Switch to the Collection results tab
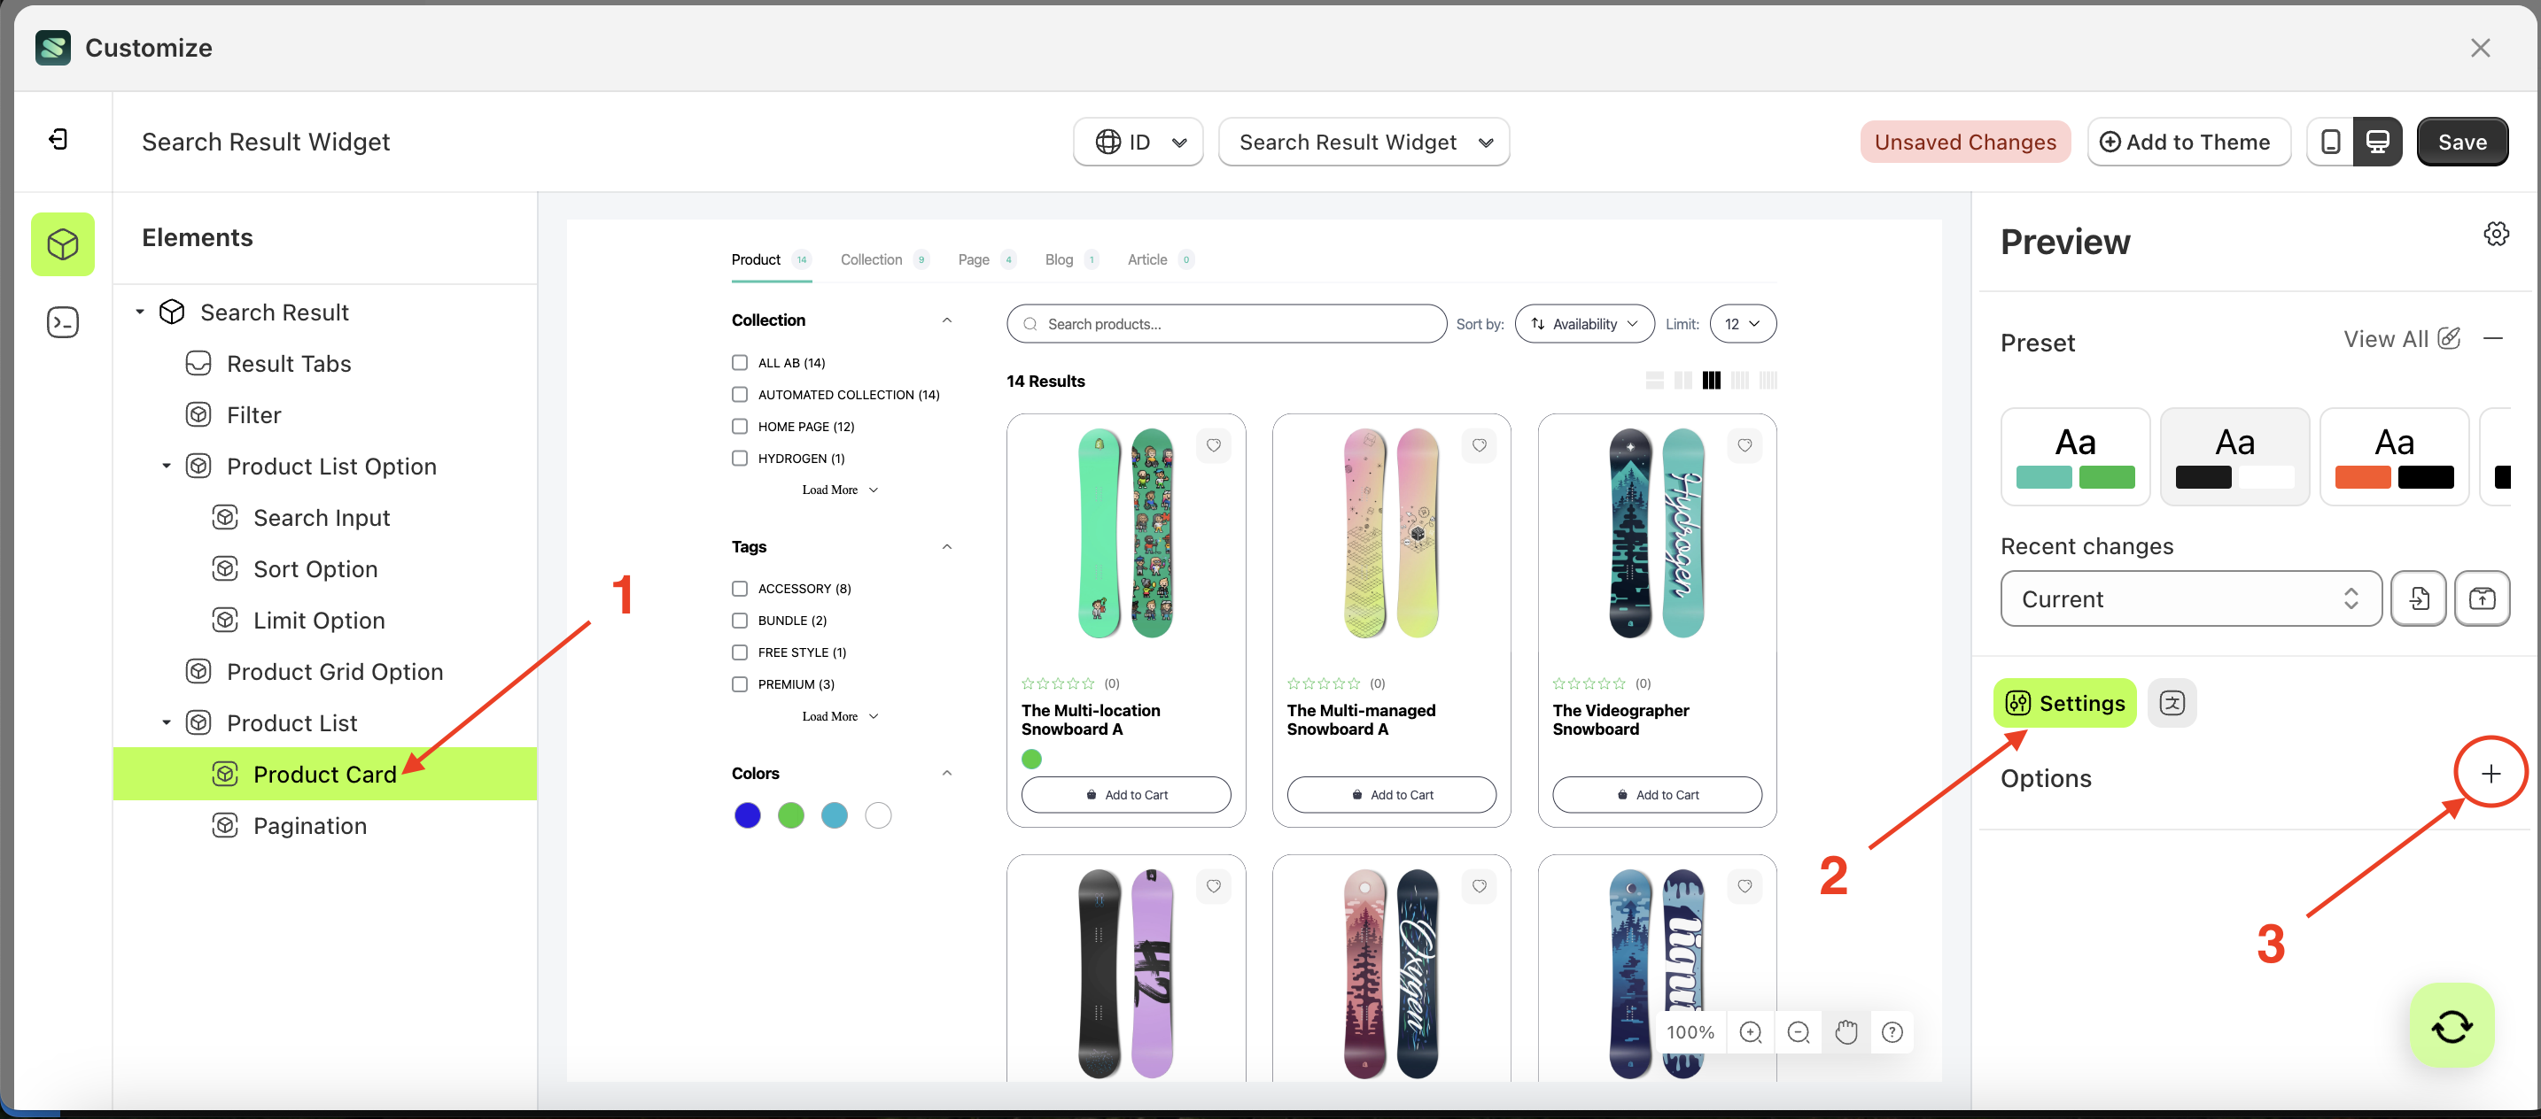Screen dimensions: 2541x1119 coord(871,259)
